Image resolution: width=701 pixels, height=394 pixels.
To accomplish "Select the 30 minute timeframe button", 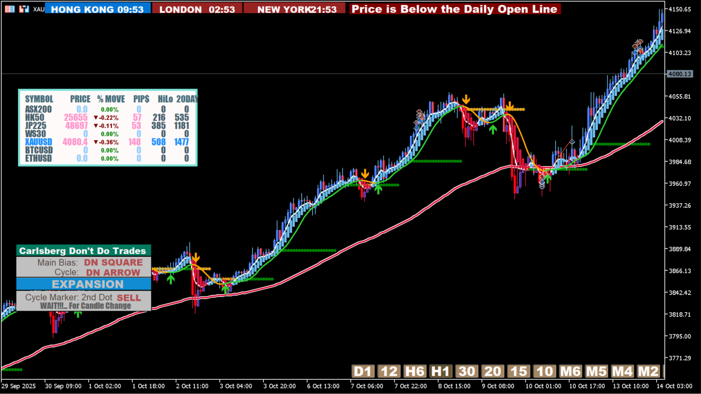I will pos(467,372).
